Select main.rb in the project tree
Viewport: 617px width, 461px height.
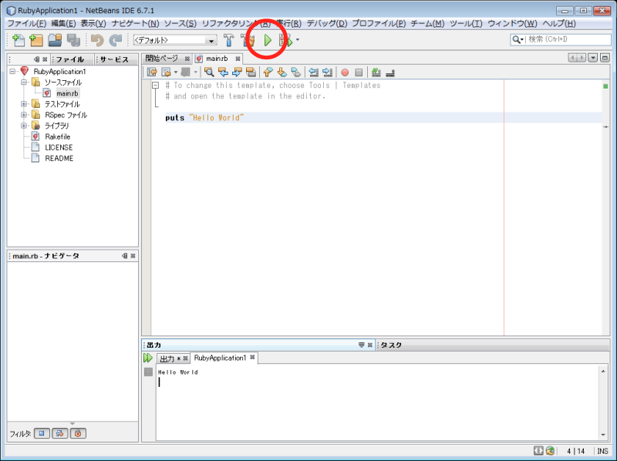pyautogui.click(x=67, y=93)
